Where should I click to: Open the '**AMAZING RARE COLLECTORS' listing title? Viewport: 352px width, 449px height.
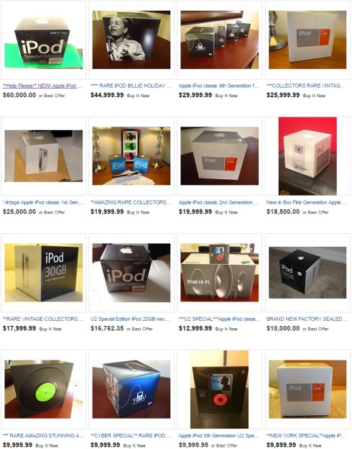click(x=131, y=202)
